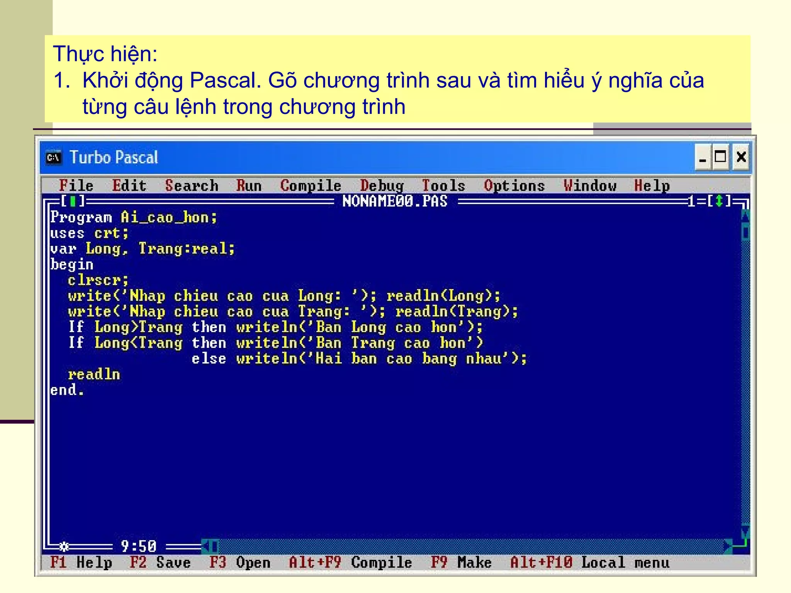Click the Turbo Pascal title bar system icon
Screen dimensions: 791x593
[54, 158]
